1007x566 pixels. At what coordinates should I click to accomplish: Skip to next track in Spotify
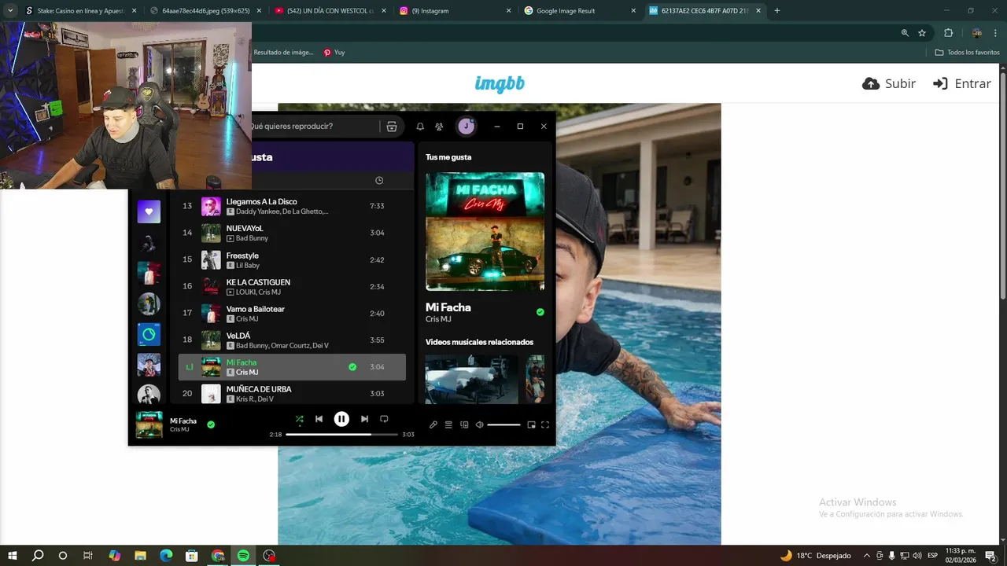pyautogui.click(x=364, y=419)
